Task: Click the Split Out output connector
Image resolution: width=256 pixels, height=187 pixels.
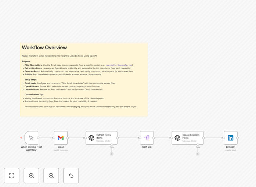Action: coord(154,138)
